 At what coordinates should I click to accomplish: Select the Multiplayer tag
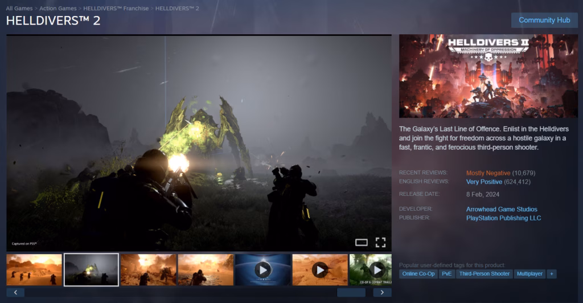tap(529, 273)
